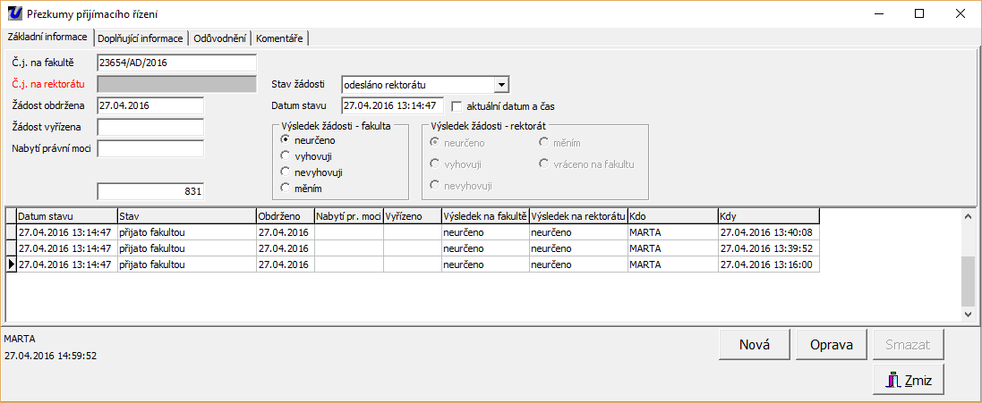The width and height of the screenshot is (982, 403).
Task: Switch to the 'Doplňující informace' tab
Action: (141, 38)
